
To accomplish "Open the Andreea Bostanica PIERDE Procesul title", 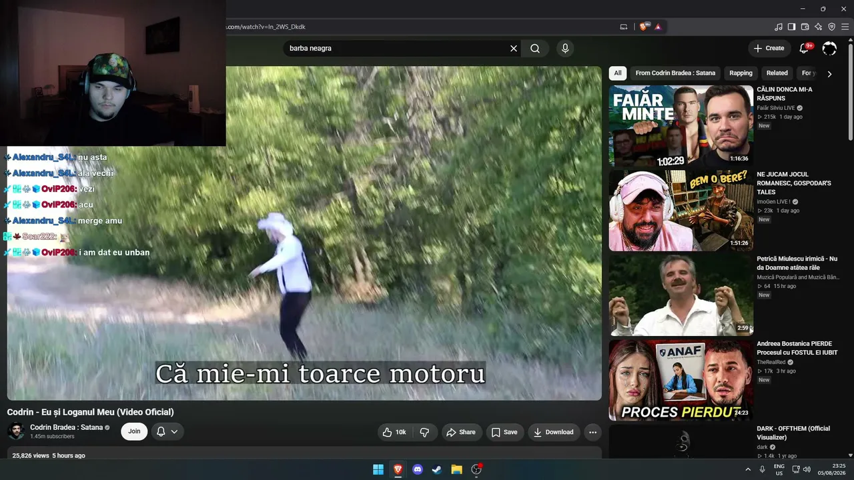I will pos(797,348).
